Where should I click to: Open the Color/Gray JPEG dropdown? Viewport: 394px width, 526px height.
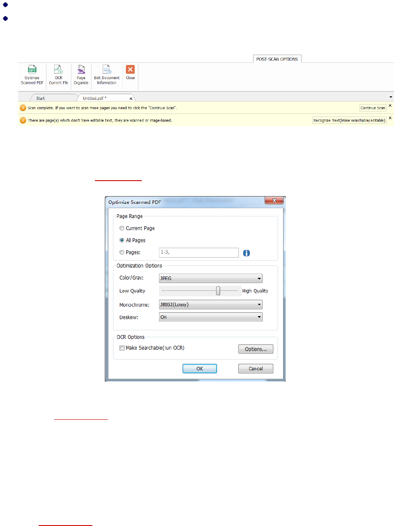(x=211, y=279)
